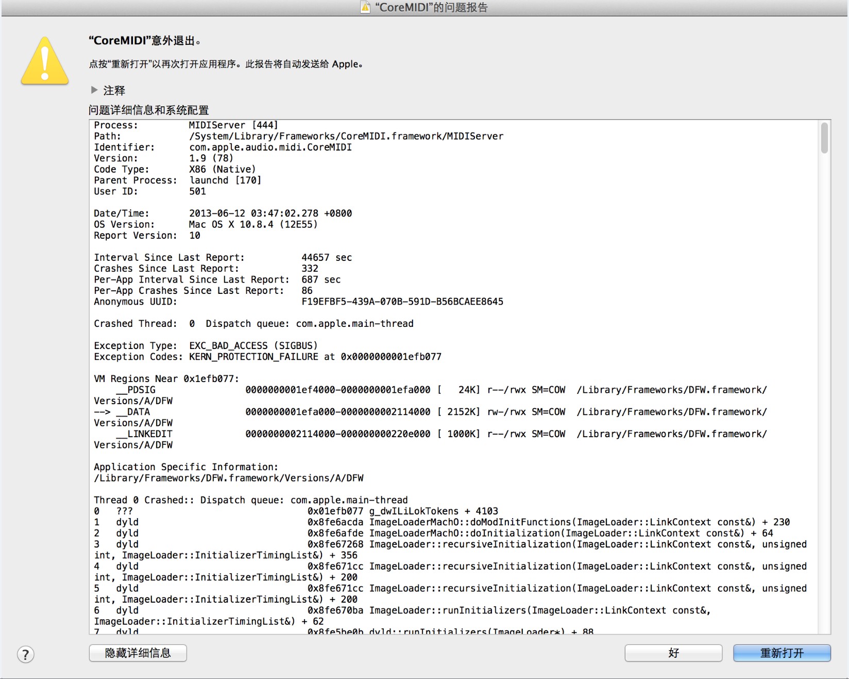This screenshot has width=849, height=679.
Task: Click the identifier com.apple.audio.midi.CoreMIDI
Action: 270,147
